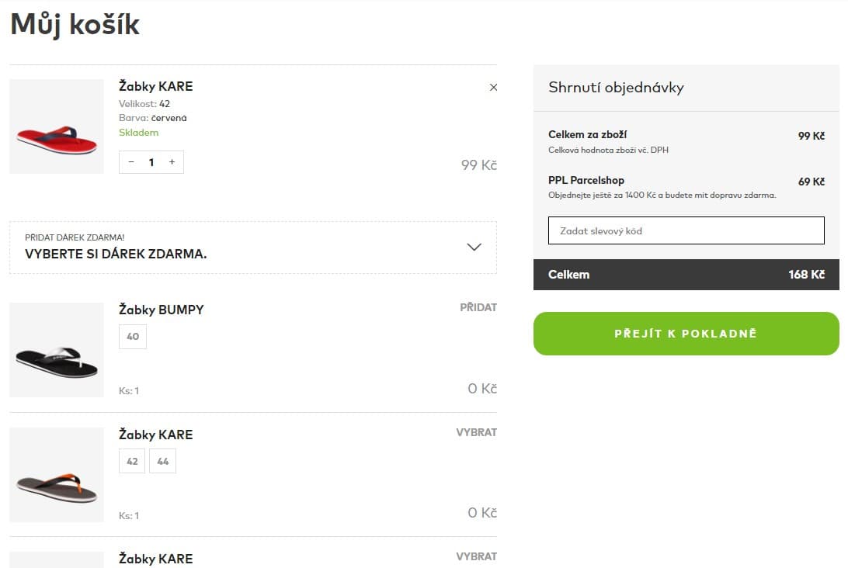Image resolution: width=848 pixels, height=568 pixels.
Task: Choose size 44 for gift Žabky KARE
Action: point(163,462)
